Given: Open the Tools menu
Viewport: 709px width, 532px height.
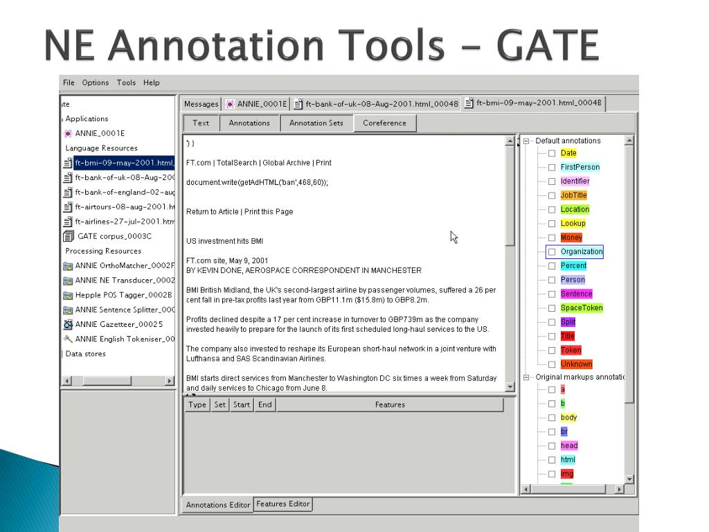Looking at the screenshot, I should click(126, 83).
